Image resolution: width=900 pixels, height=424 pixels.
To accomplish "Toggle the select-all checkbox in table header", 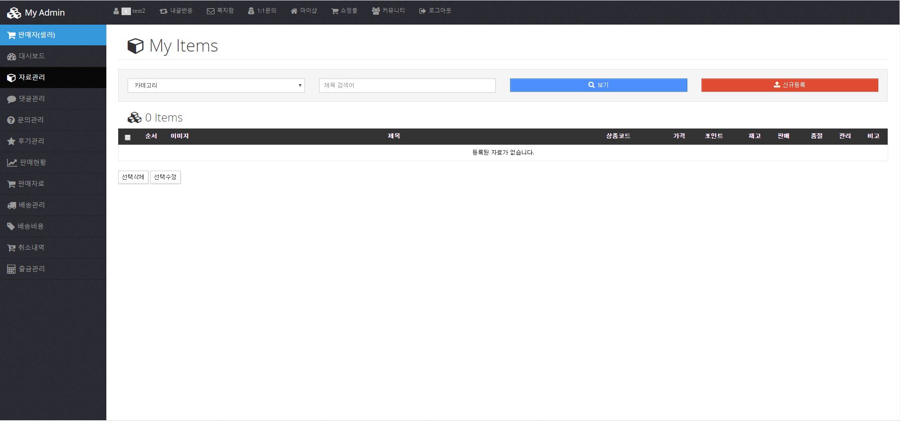I will [128, 138].
